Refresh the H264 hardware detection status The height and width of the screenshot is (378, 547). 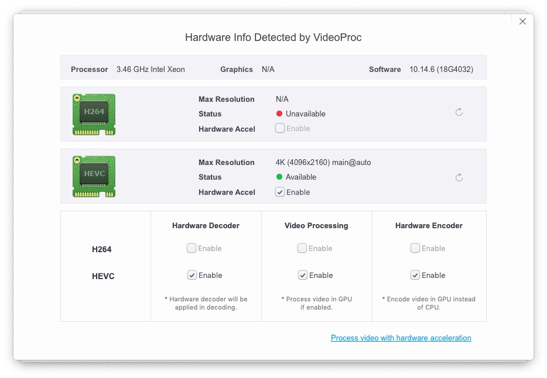tap(459, 112)
